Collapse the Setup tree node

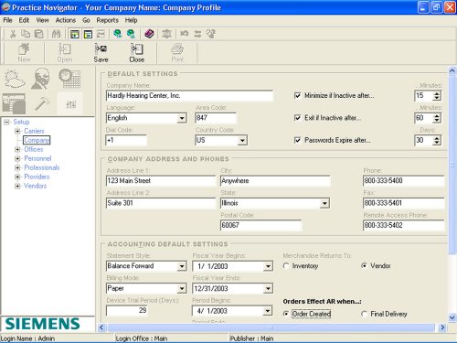click(6, 122)
